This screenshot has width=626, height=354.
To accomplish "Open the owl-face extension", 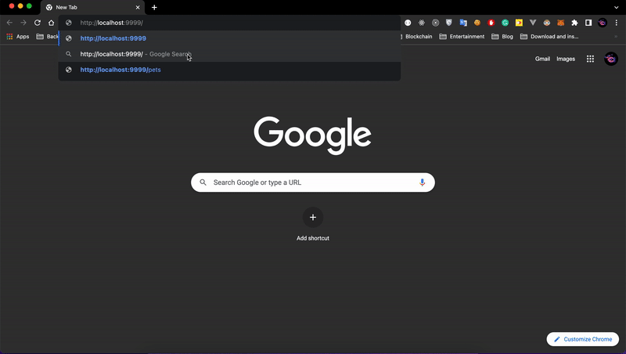I will click(x=546, y=23).
